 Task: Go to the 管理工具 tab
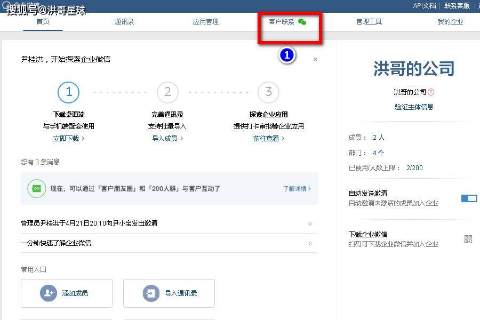click(369, 22)
